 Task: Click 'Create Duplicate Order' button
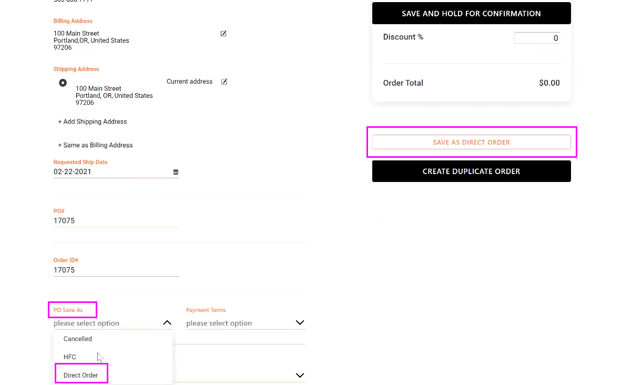(x=471, y=171)
